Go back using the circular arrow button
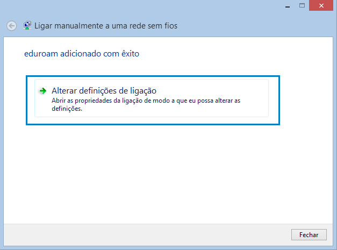The width and height of the screenshot is (337, 250). (x=11, y=26)
